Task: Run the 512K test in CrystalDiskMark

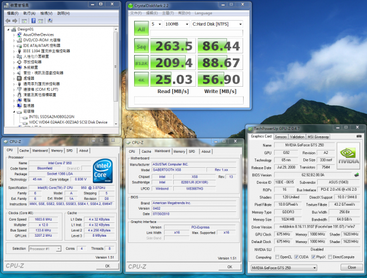Action: pos(142,63)
